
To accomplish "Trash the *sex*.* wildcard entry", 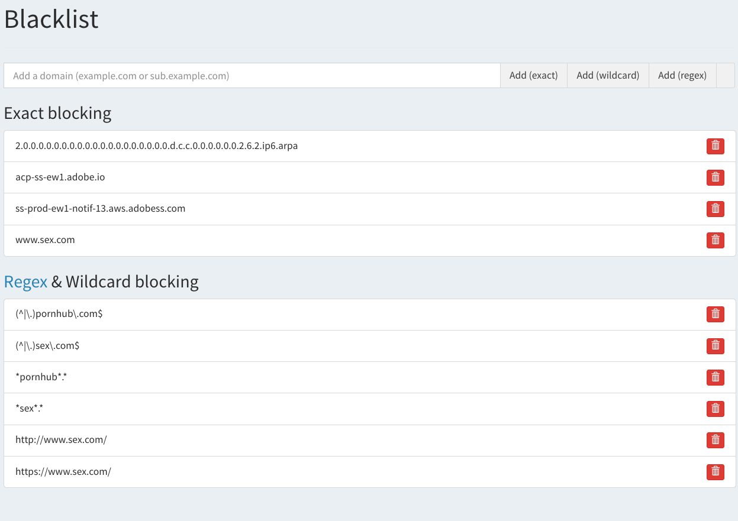I will click(715, 408).
